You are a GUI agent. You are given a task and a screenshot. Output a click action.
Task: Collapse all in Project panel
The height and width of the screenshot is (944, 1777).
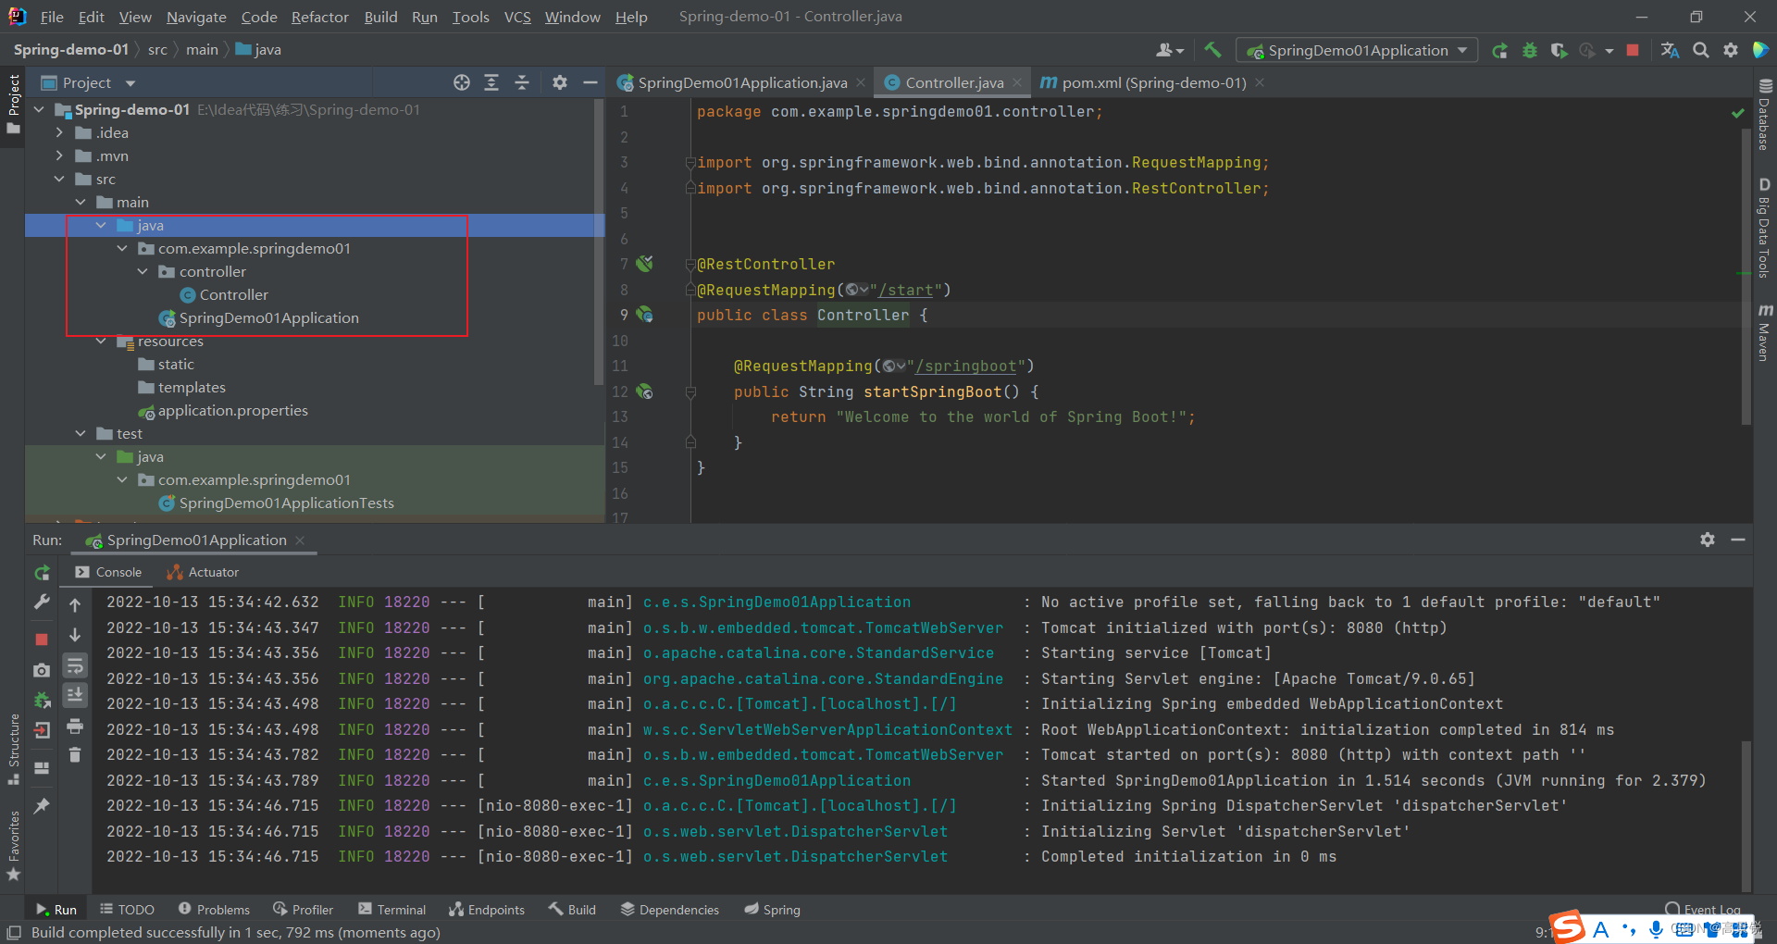click(x=522, y=82)
